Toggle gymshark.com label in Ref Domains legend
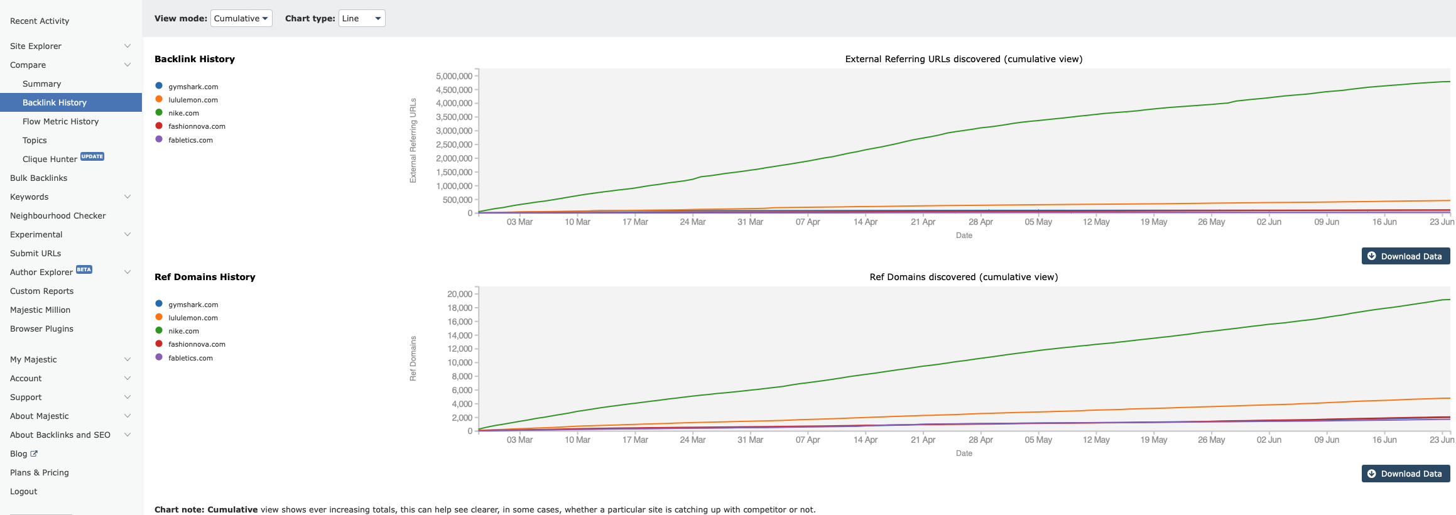The width and height of the screenshot is (1456, 515). point(193,305)
